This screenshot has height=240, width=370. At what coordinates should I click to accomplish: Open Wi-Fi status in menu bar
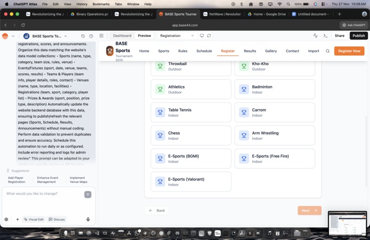click(280, 4)
